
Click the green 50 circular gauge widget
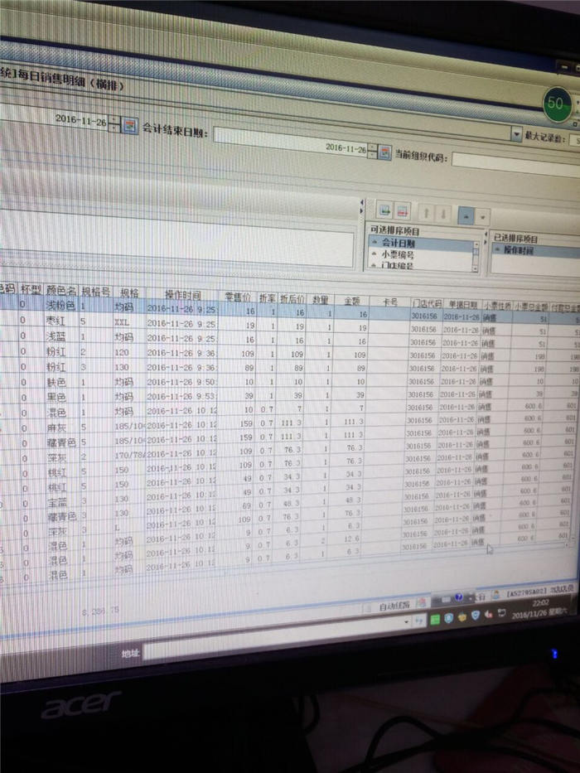[x=557, y=104]
